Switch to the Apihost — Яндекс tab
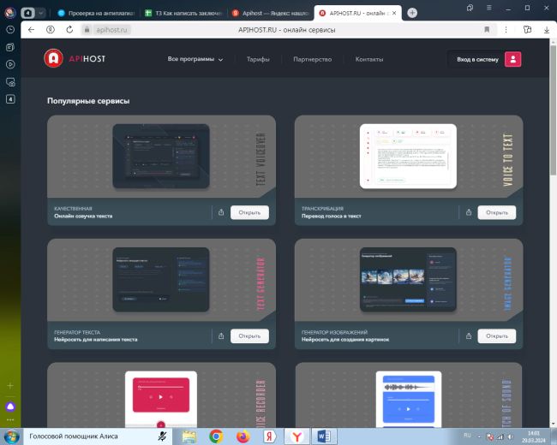 (x=270, y=13)
